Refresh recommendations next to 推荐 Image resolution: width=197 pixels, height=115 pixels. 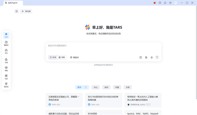(86, 87)
